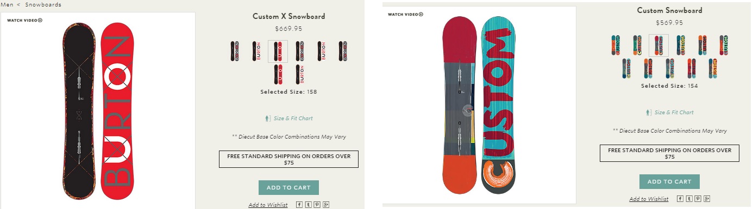Click the large red Burton board image

117,110
